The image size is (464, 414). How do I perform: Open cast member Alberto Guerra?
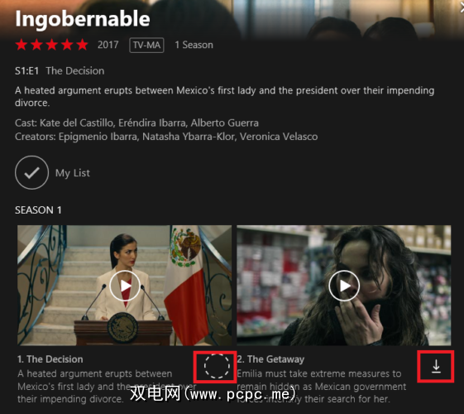coord(225,123)
